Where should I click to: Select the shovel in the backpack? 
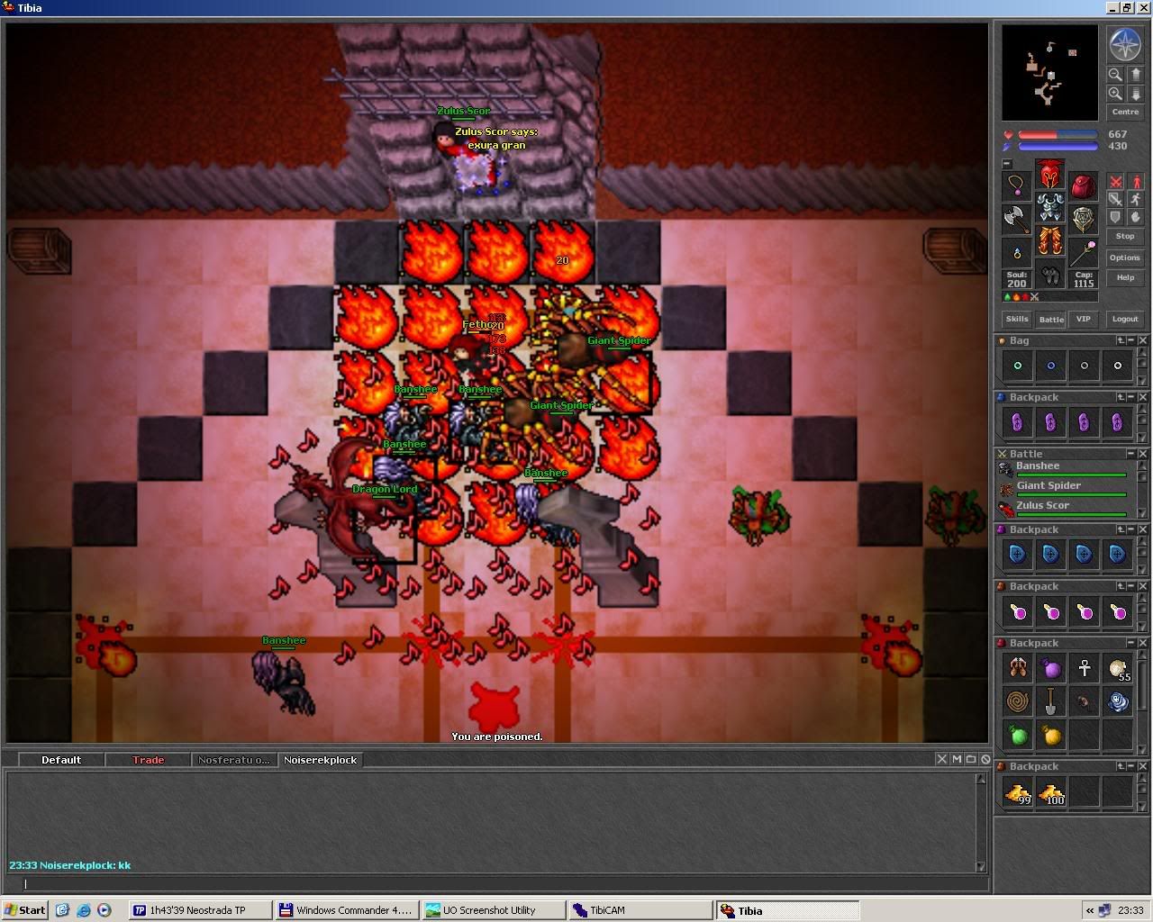(x=1051, y=701)
